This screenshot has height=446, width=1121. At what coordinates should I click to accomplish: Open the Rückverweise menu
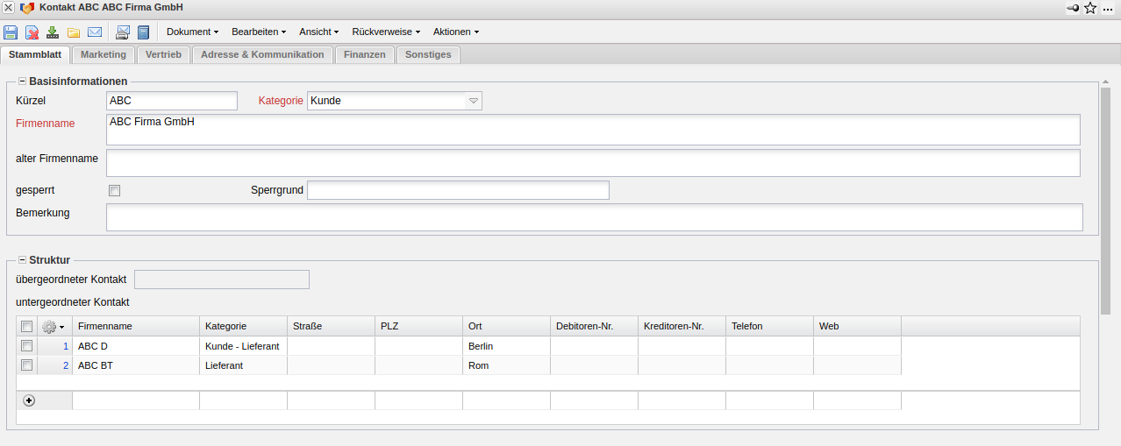click(x=386, y=32)
